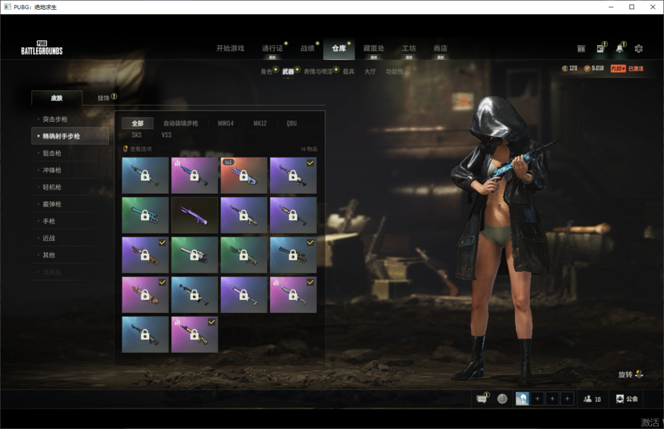Open the 通行证 pass tab

click(272, 49)
